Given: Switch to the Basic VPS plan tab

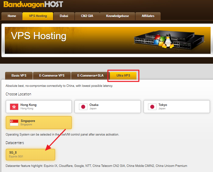Looking at the screenshot, I should pos(19,76).
